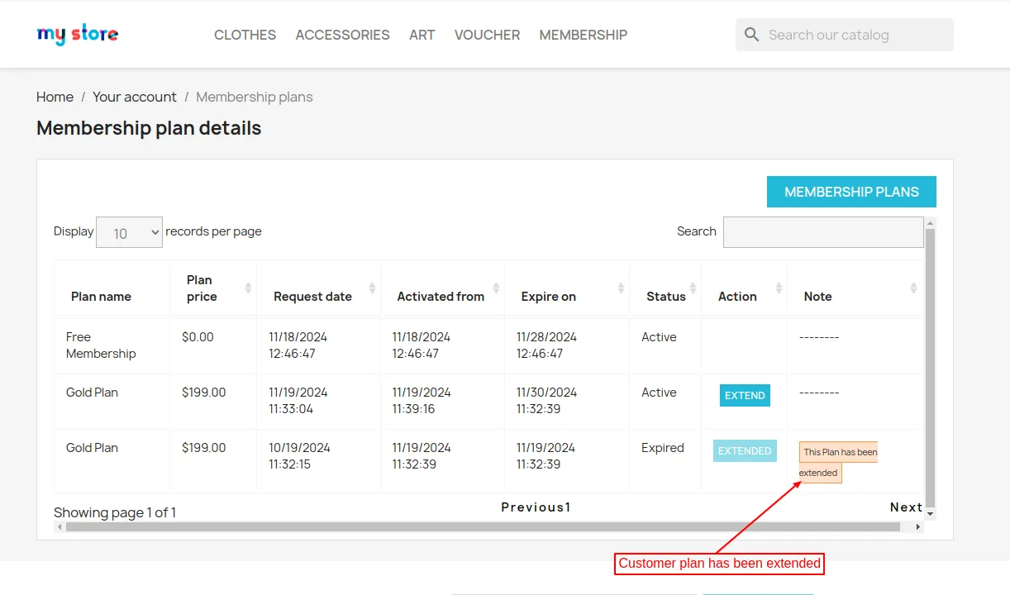Sort by Expire on column arrows
The image size is (1010, 595).
click(621, 288)
